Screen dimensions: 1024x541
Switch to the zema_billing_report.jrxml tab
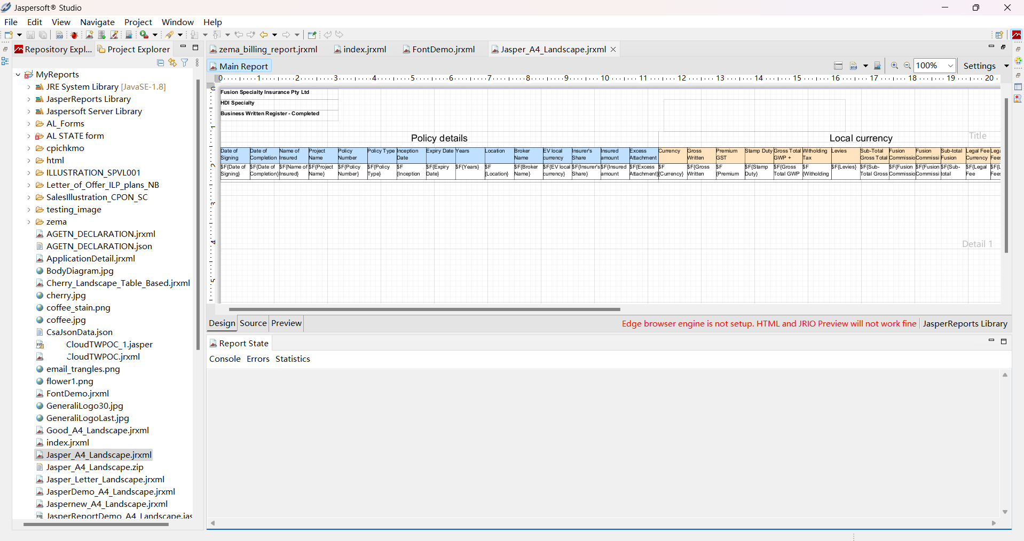(264, 50)
